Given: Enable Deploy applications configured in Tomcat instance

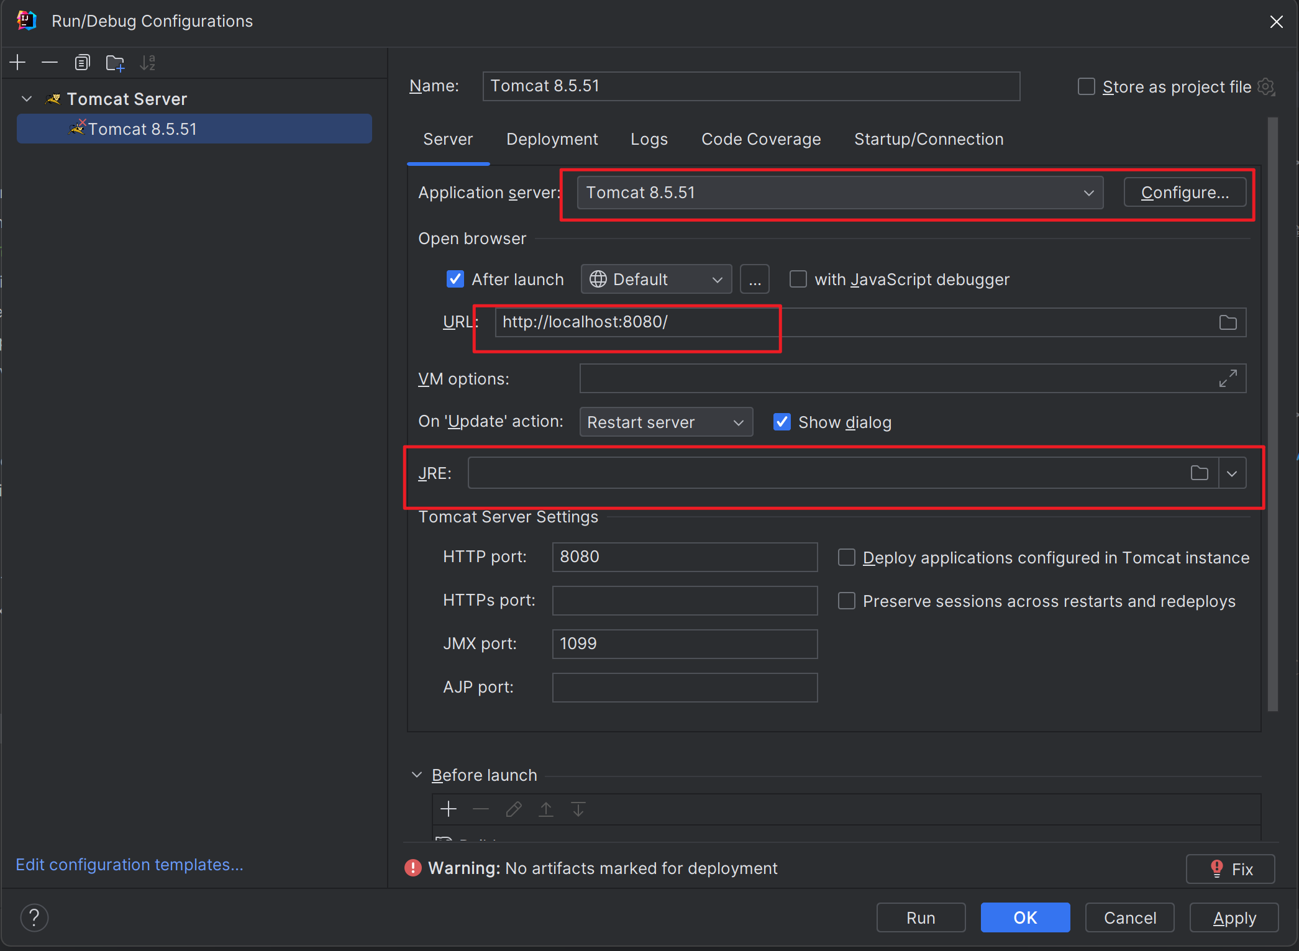Looking at the screenshot, I should tap(846, 557).
